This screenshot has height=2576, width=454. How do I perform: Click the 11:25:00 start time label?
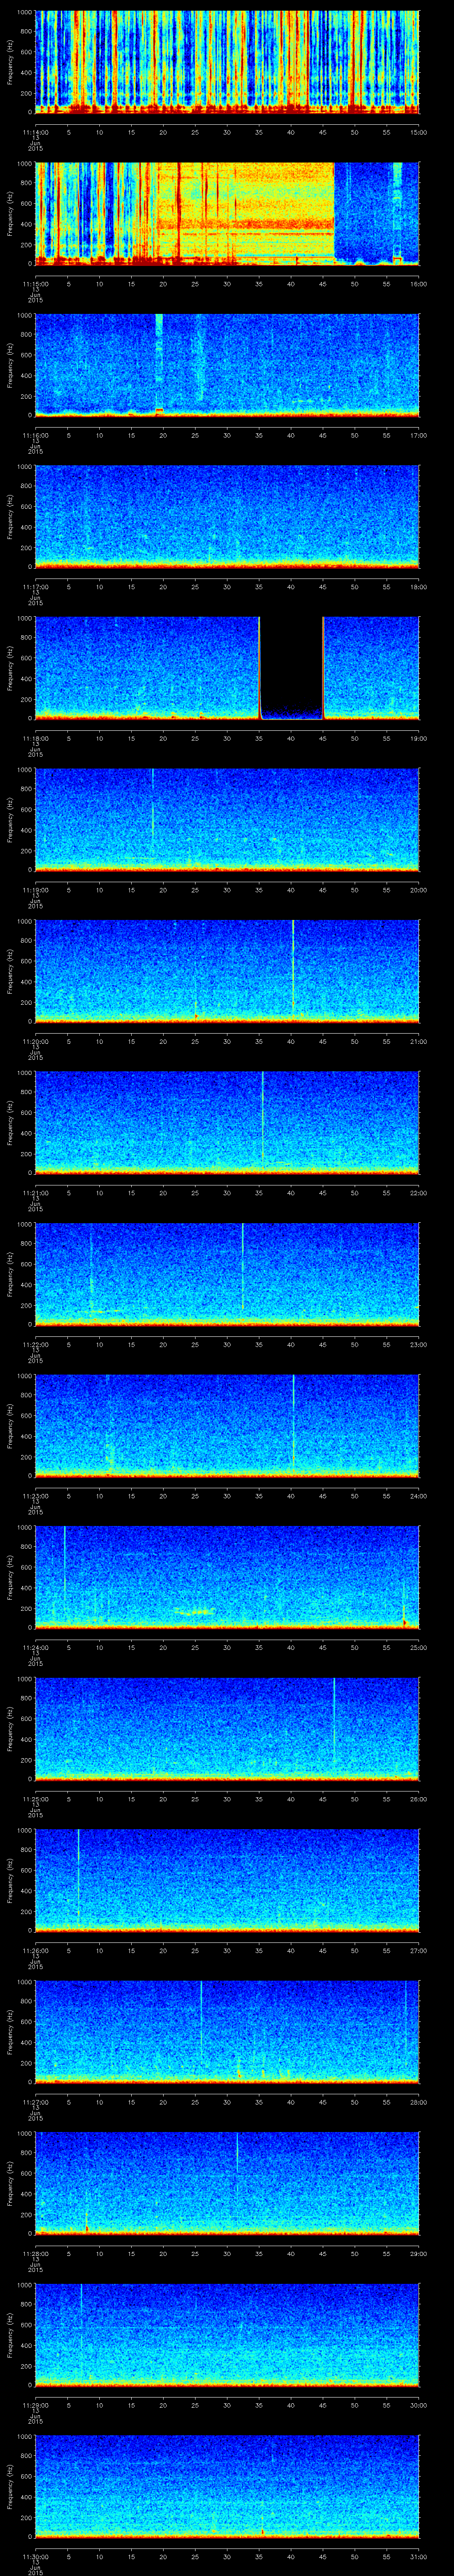click(x=35, y=1800)
